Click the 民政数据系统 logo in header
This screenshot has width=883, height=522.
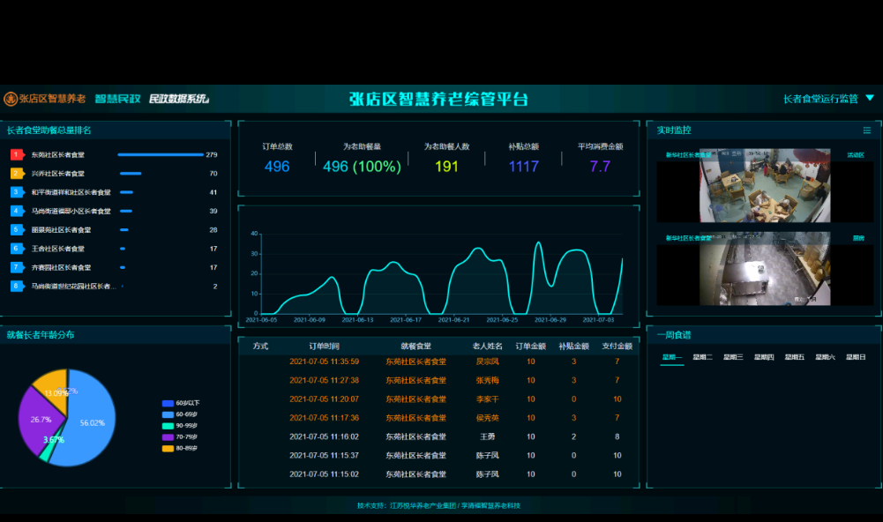tap(178, 99)
